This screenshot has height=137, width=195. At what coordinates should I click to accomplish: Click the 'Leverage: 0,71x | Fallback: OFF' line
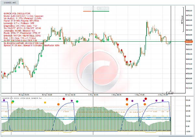pos(19,23)
